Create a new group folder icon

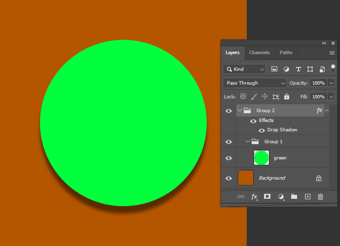tap(294, 196)
